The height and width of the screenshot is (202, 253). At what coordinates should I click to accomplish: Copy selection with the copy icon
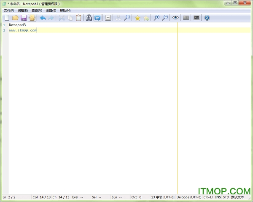coord(70,18)
